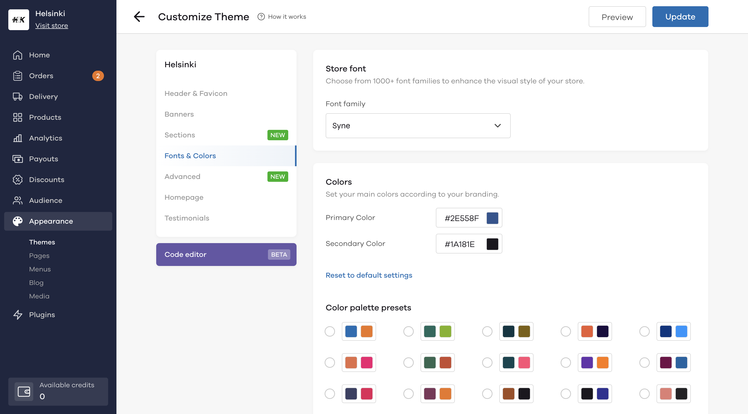The image size is (748, 414).
Task: Click the Analytics bar chart icon
Action: click(x=18, y=138)
